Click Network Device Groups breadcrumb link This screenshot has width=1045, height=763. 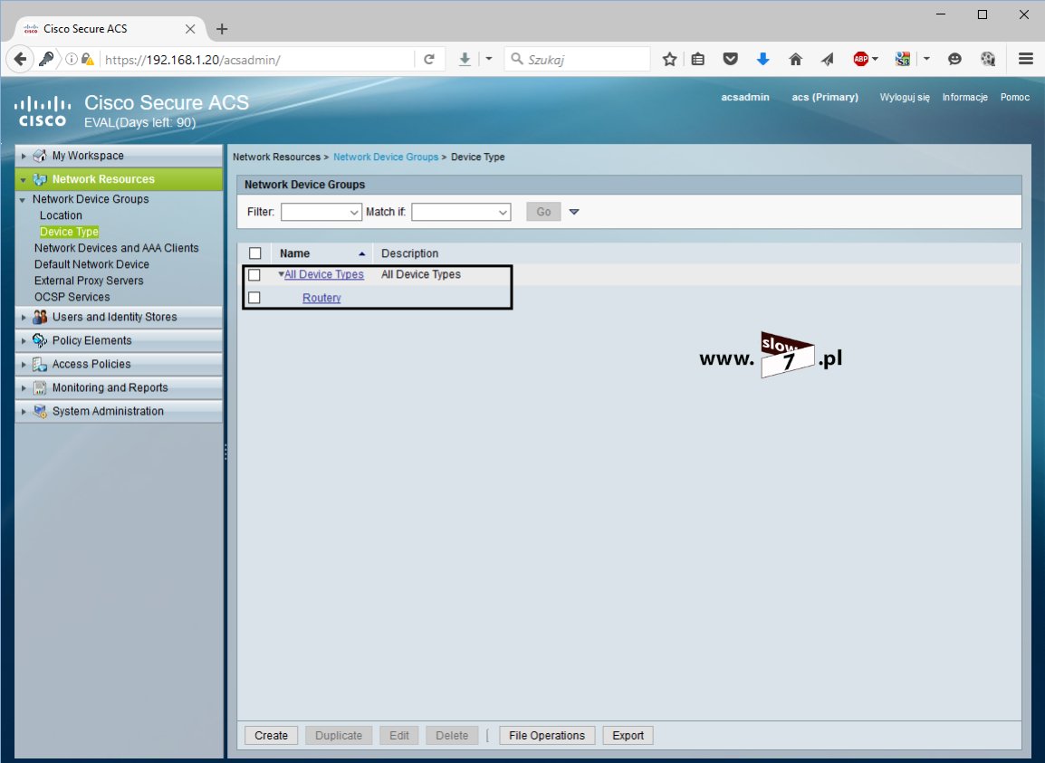pos(386,157)
